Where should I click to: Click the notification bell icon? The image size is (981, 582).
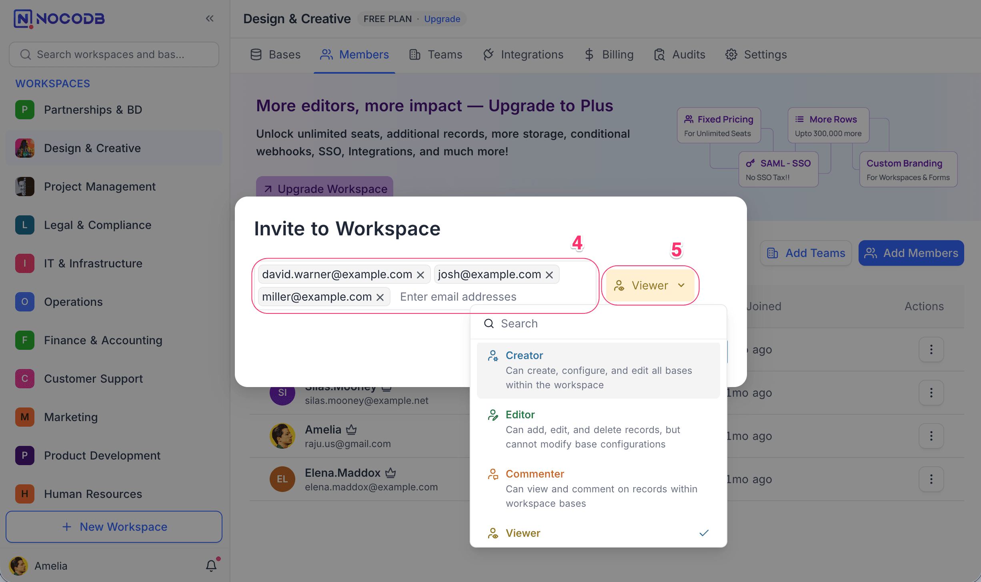(211, 565)
